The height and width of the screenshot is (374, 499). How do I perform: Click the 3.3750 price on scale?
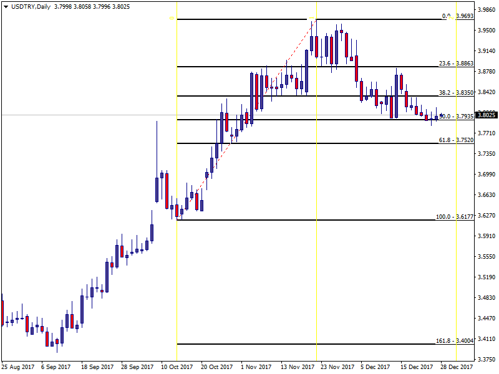(x=486, y=359)
